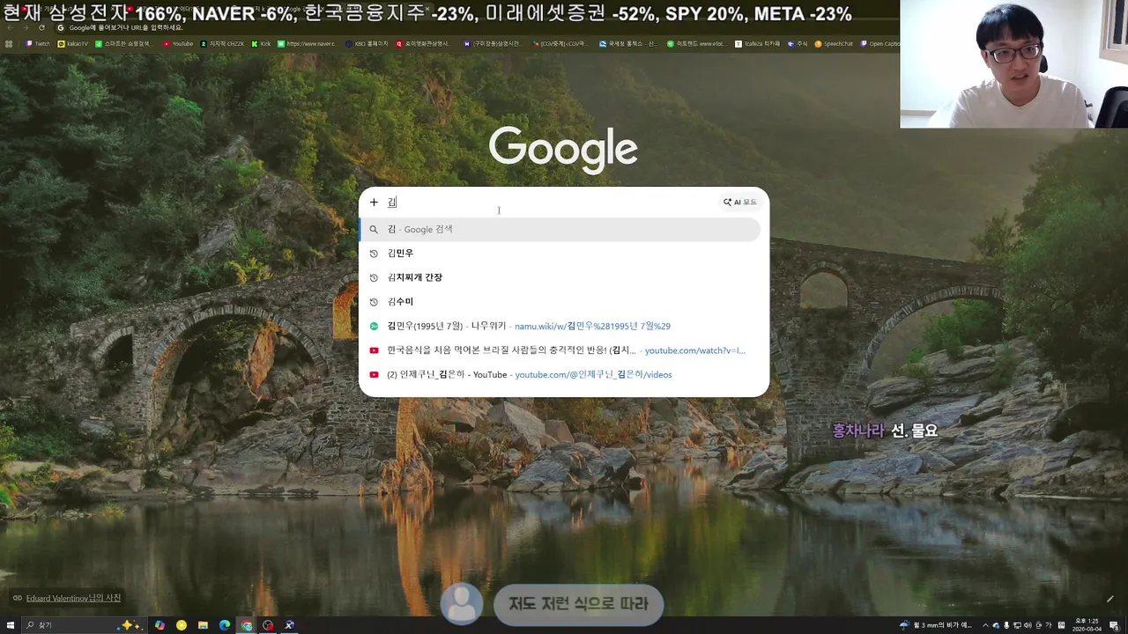Viewport: 1128px width, 634px height.
Task: Choose the 김민우 history suggestion
Action: [560, 254]
